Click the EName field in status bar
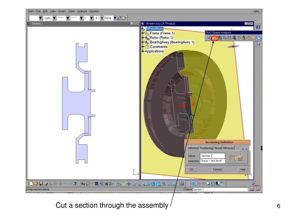288x216 pixels. click(x=220, y=189)
